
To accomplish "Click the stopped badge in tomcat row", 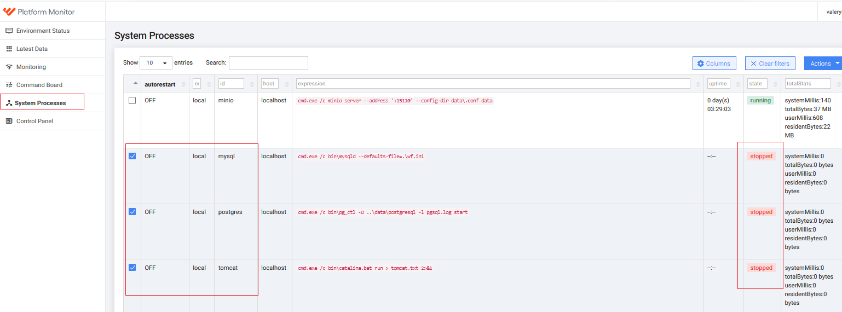I will click(762, 268).
